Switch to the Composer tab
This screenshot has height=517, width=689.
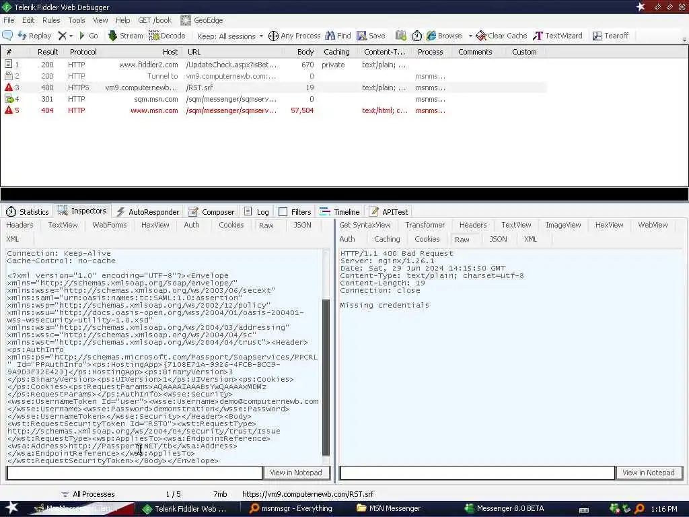[x=212, y=212]
